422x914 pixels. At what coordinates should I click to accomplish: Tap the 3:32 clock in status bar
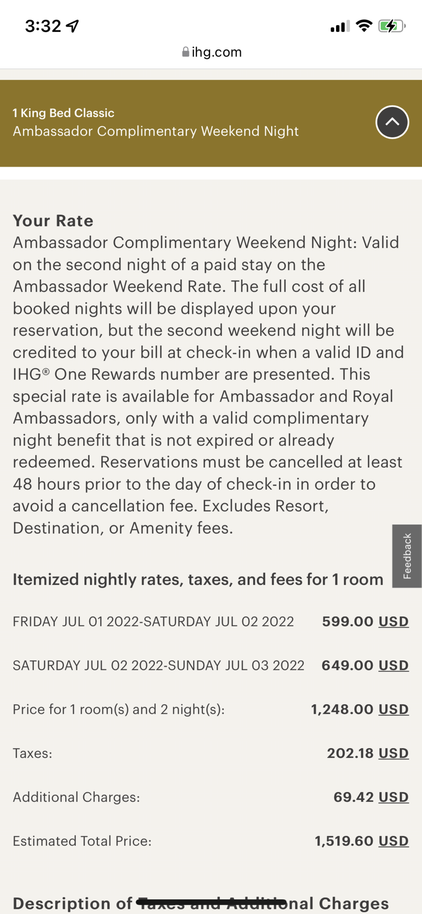43,26
